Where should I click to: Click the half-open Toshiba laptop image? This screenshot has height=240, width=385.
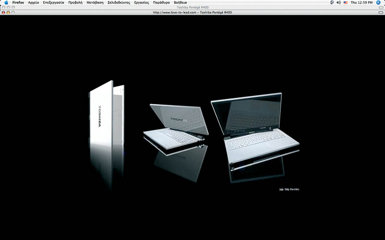click(176, 127)
